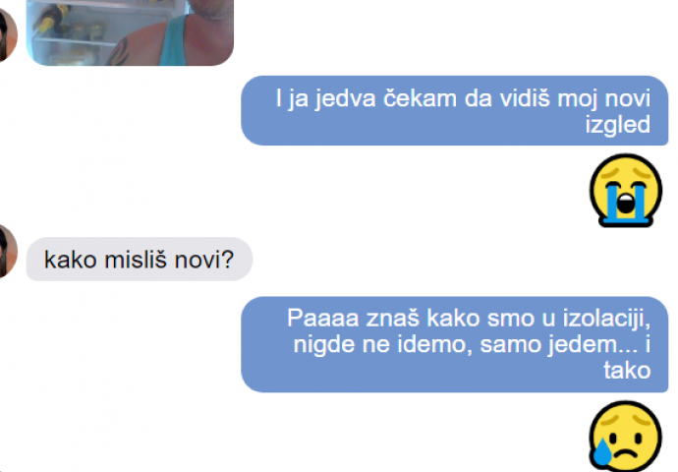Viewport: 678px width, 472px height.
Task: Click the arm tattoo in the shared photo
Action: [x=119, y=52]
